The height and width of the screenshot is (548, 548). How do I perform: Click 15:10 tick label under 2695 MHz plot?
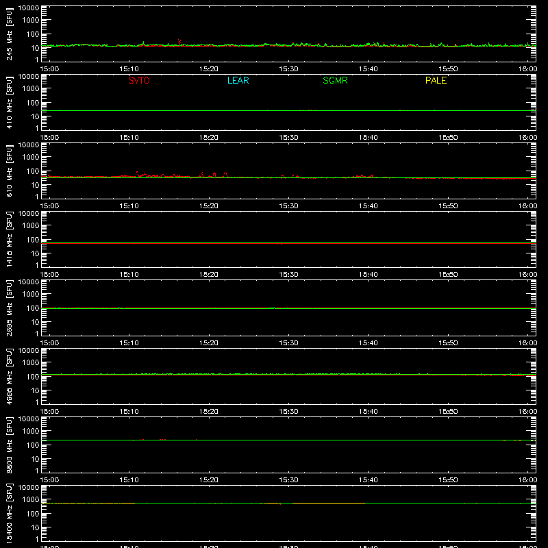(129, 343)
